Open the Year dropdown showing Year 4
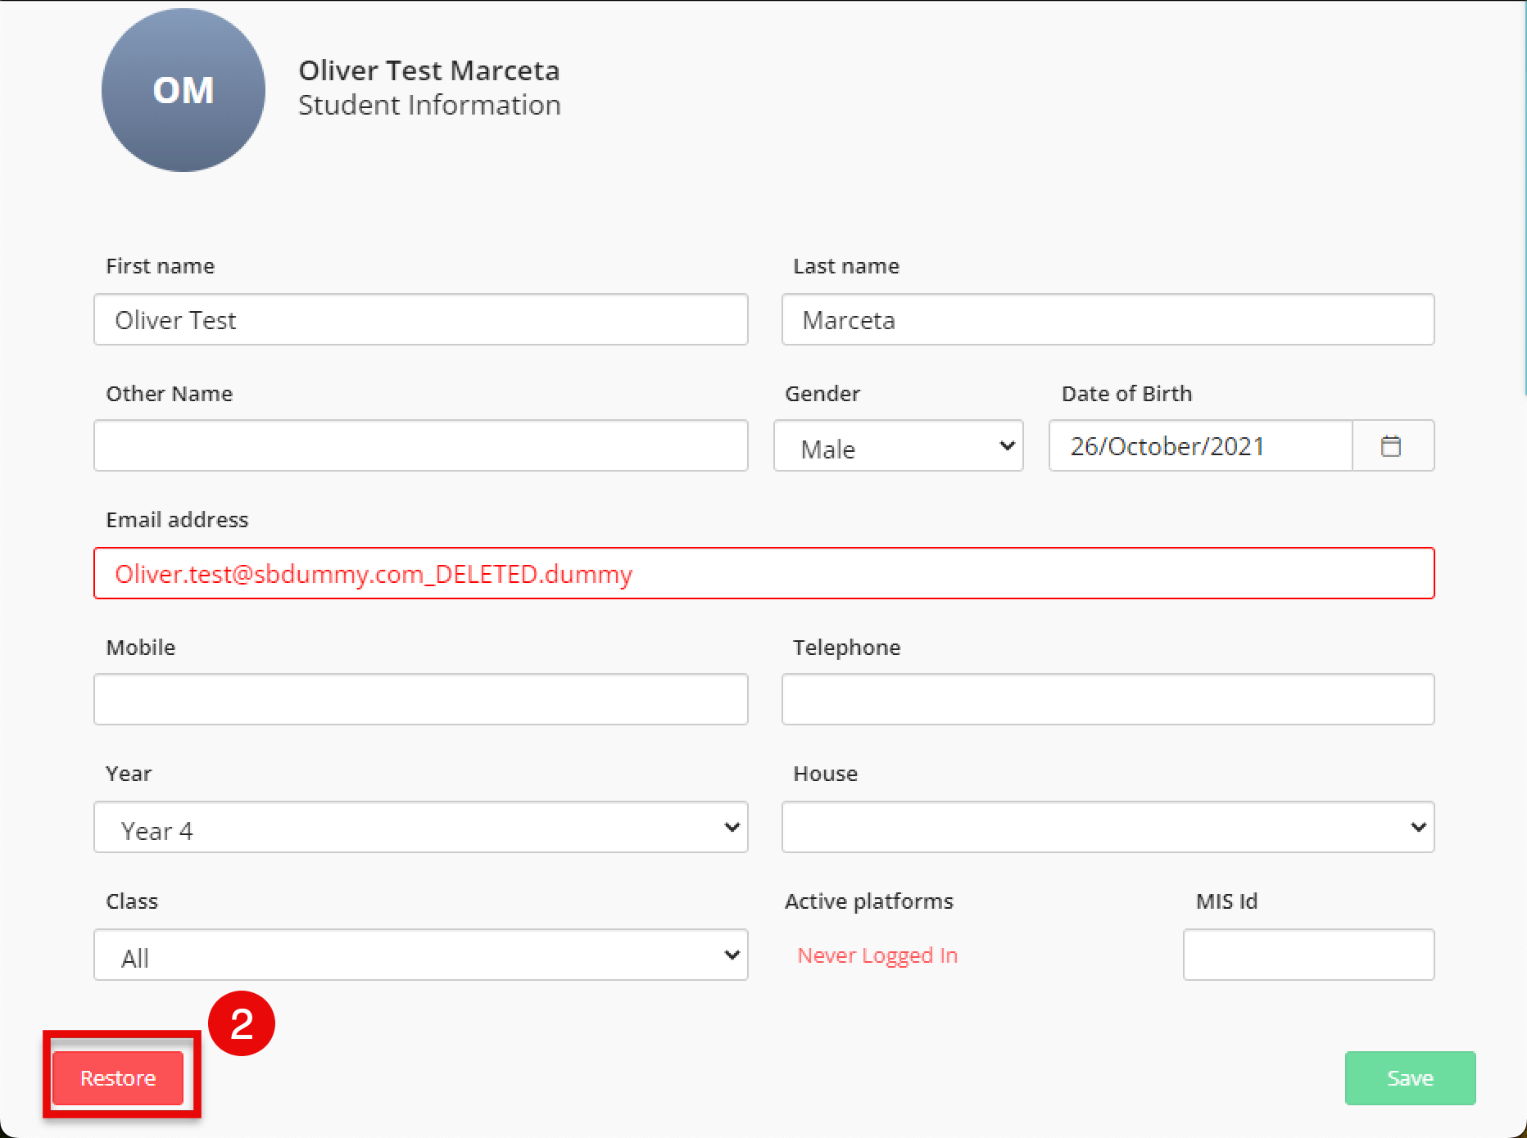This screenshot has height=1138, width=1527. point(420,828)
